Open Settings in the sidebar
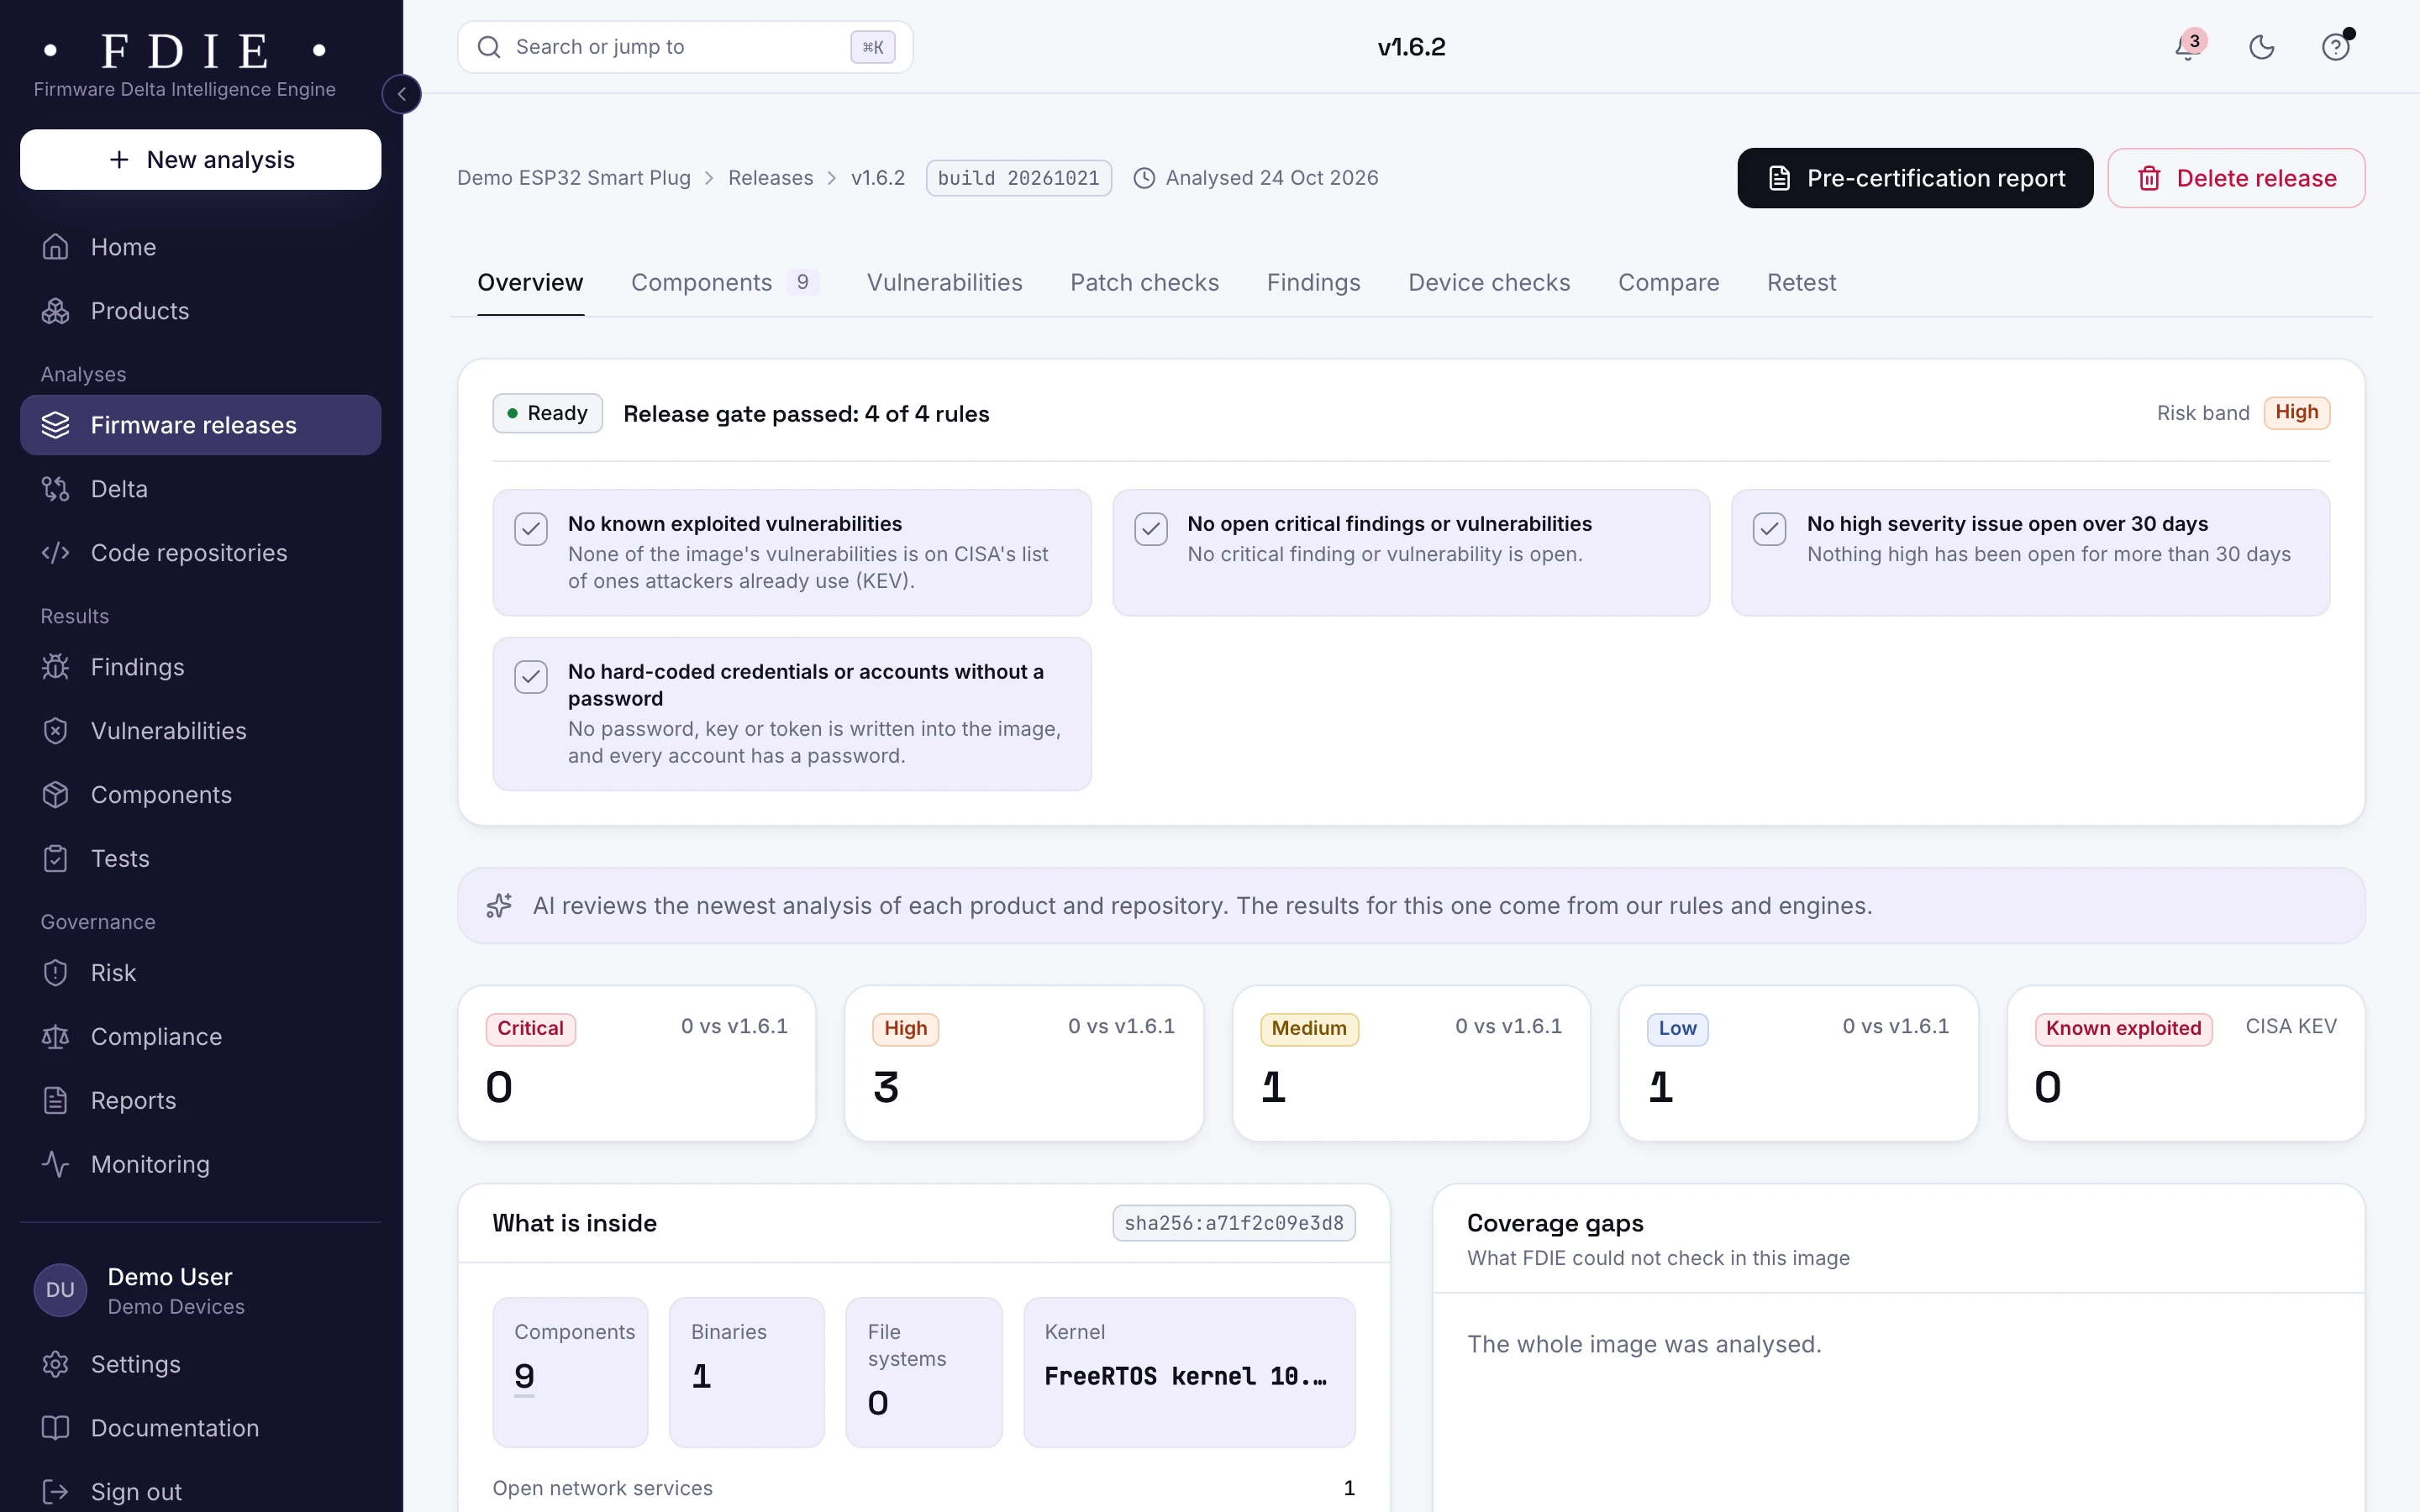The image size is (2420, 1512). [x=200, y=1365]
